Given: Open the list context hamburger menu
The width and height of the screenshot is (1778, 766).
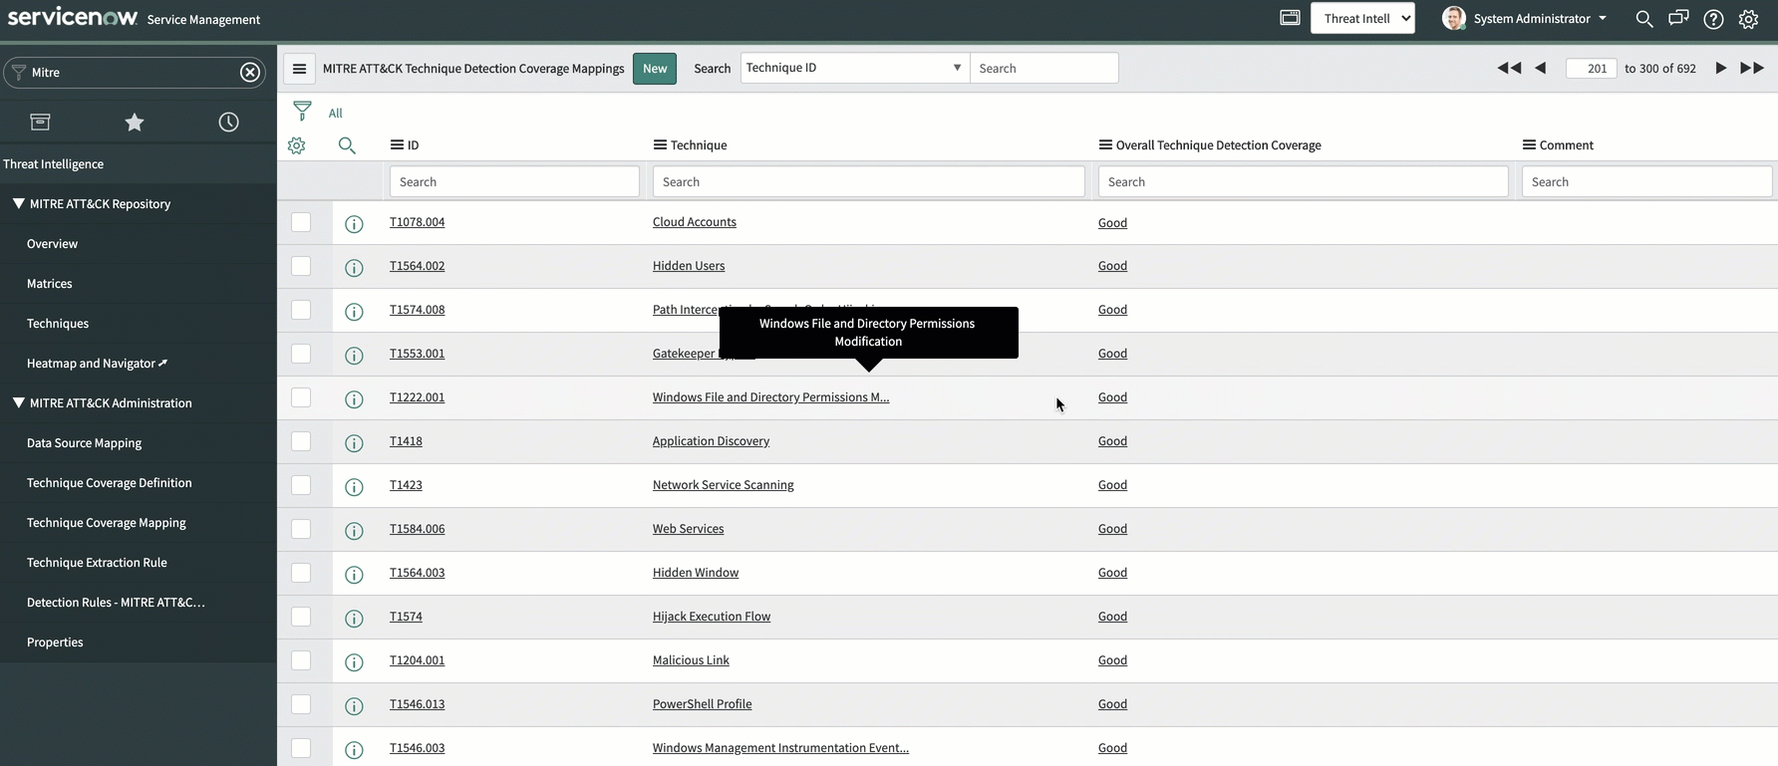Looking at the screenshot, I should tap(299, 69).
